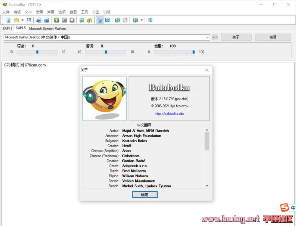The image size is (296, 226).
Task: Open the http://balabolka.site link
Action: point(169,114)
